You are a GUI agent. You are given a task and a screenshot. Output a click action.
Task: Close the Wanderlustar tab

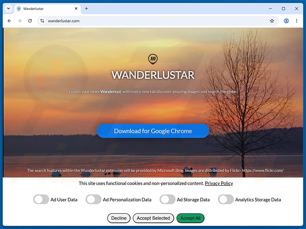click(76, 9)
